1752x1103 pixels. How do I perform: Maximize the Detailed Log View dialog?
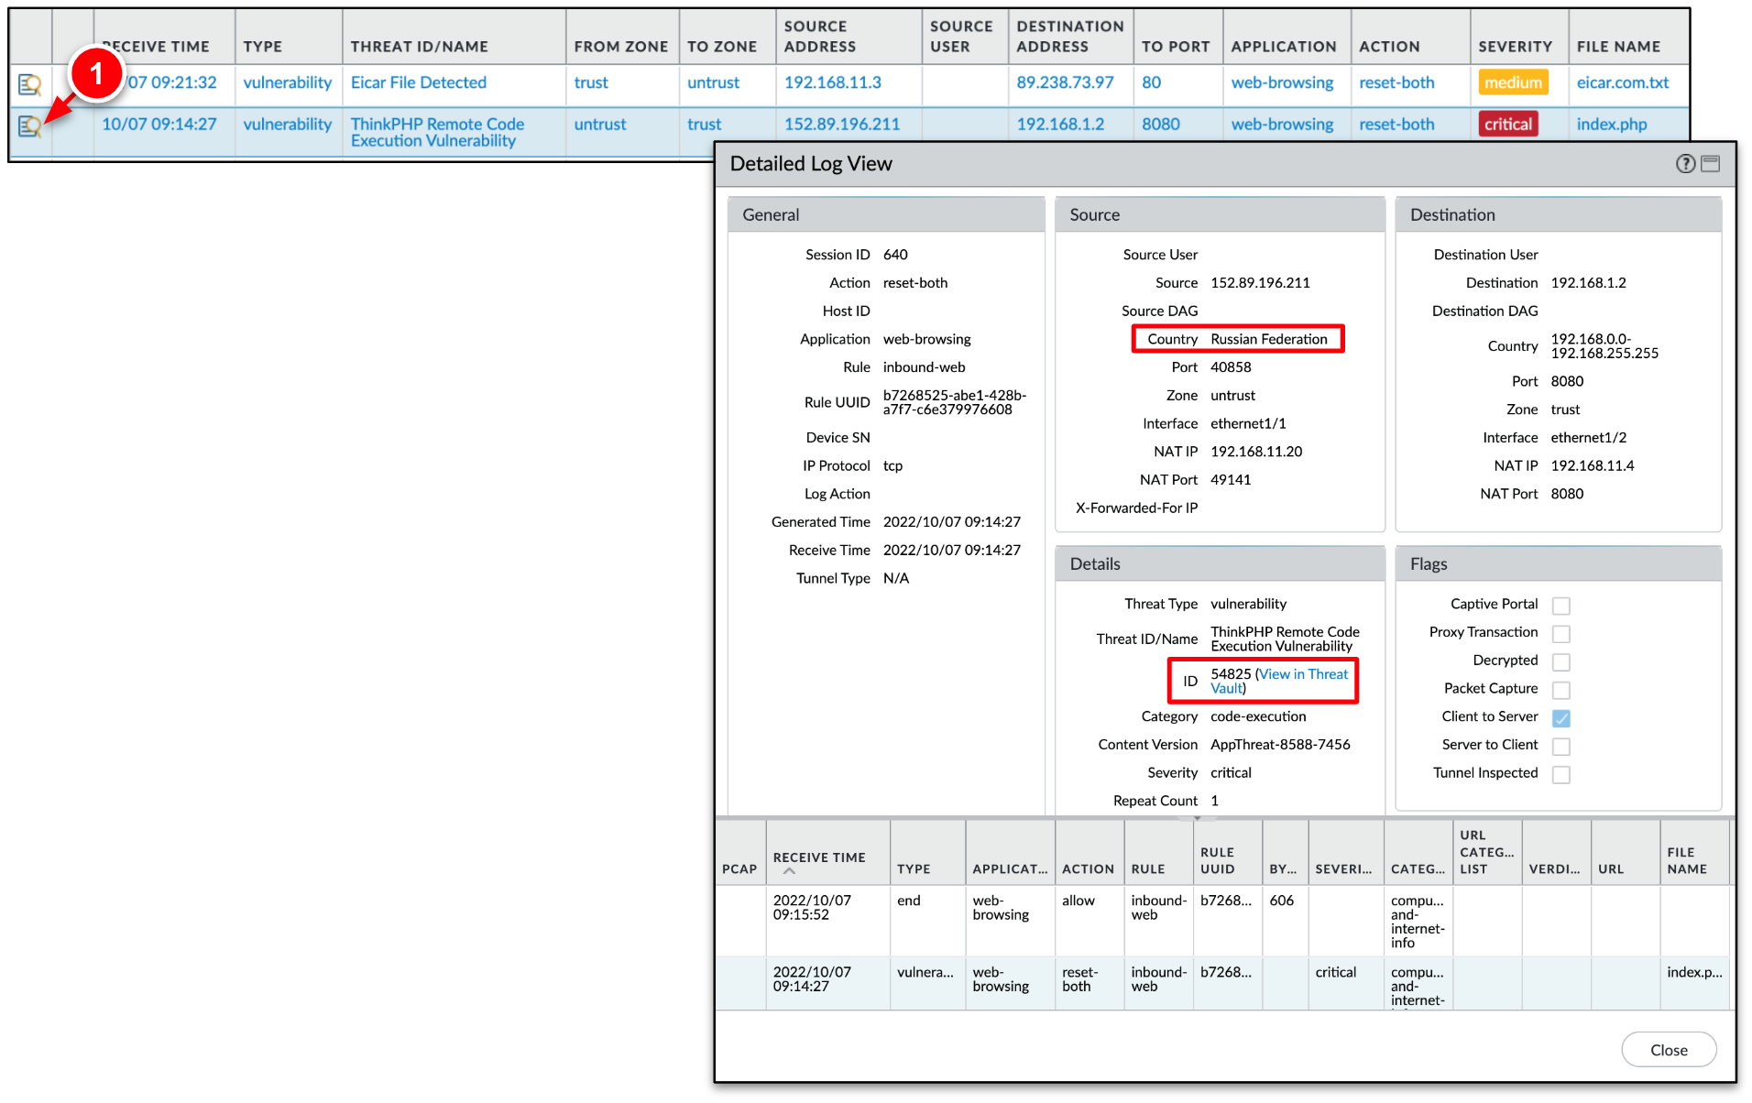click(1710, 164)
